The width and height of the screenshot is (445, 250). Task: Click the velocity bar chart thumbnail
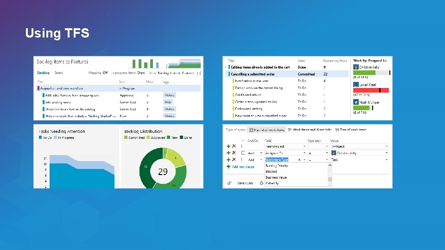click(x=146, y=63)
